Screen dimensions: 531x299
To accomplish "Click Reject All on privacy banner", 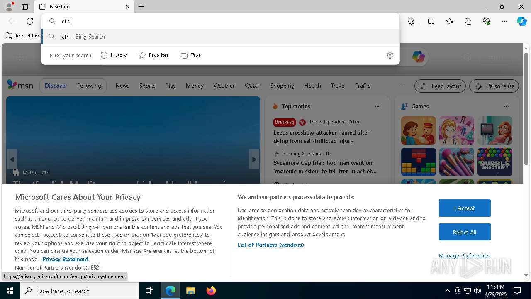I will 465,232.
